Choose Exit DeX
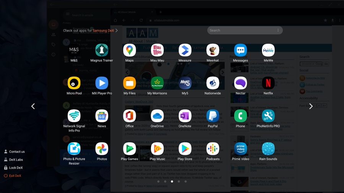 pyautogui.click(x=13, y=176)
